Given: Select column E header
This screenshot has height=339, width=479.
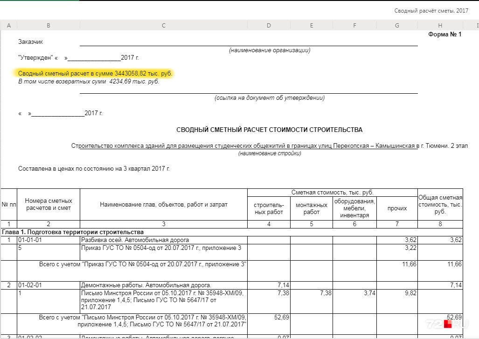Looking at the screenshot, I should click(x=311, y=25).
